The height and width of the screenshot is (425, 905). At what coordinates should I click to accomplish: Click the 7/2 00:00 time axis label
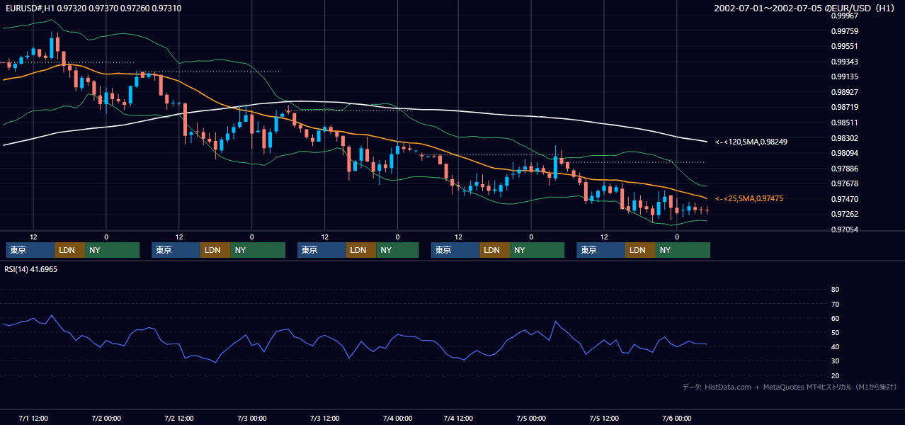click(x=106, y=418)
